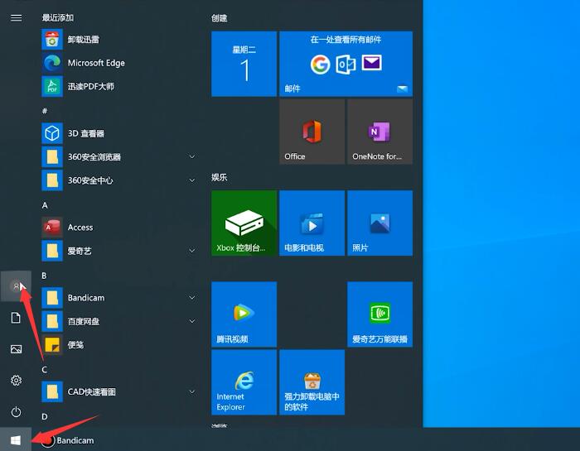The width and height of the screenshot is (580, 451).
Task: Open the Internet Explorer tile
Action: click(x=244, y=382)
